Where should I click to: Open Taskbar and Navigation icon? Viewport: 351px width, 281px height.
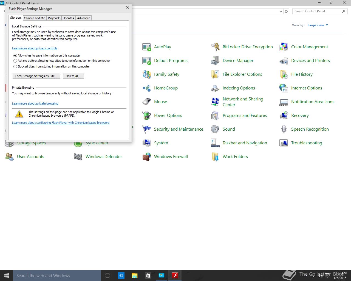(215, 143)
